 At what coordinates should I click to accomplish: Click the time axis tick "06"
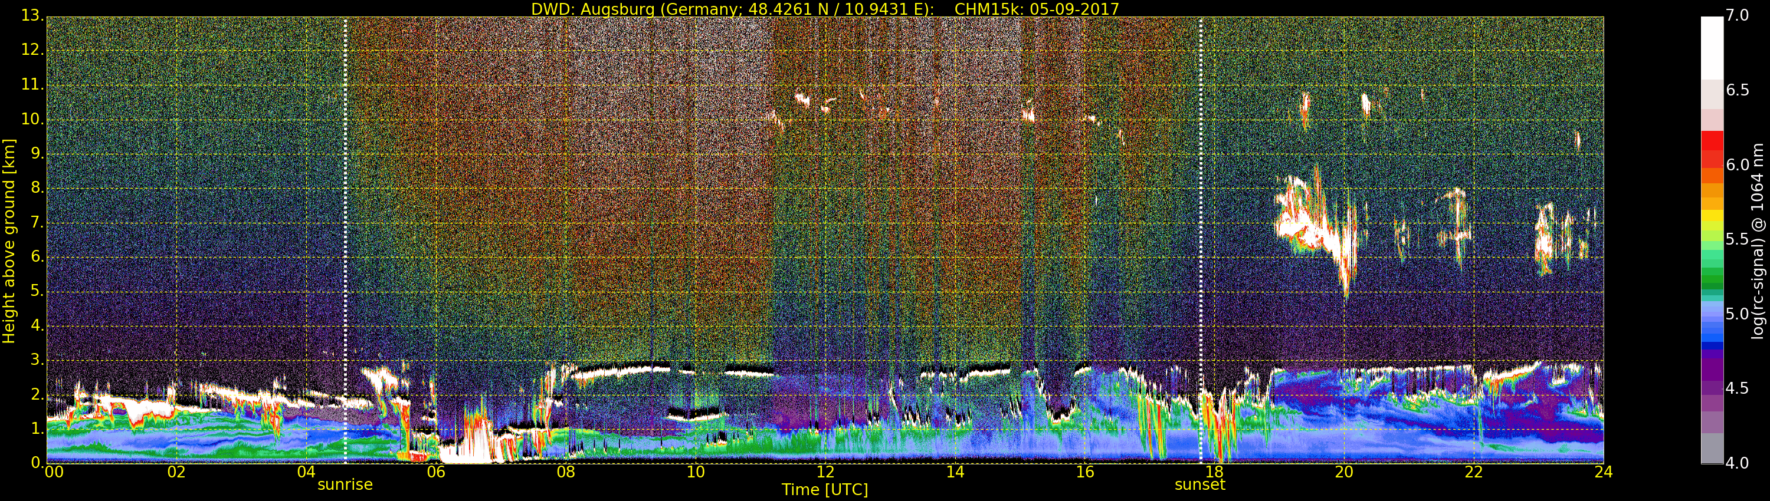click(437, 472)
